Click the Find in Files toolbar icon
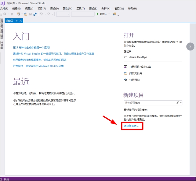 [x=114, y=14]
